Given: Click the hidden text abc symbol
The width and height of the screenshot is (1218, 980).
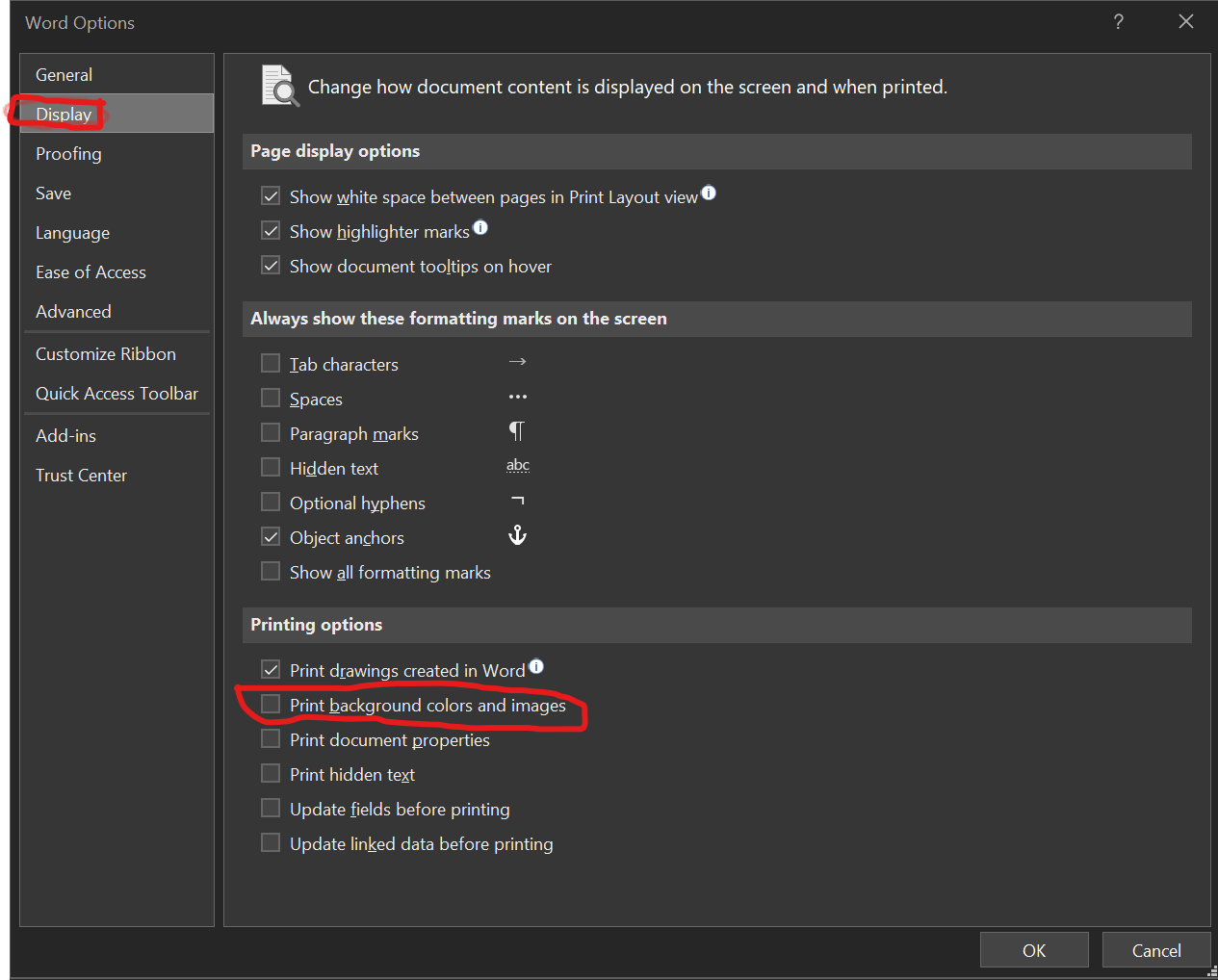Looking at the screenshot, I should (x=518, y=465).
